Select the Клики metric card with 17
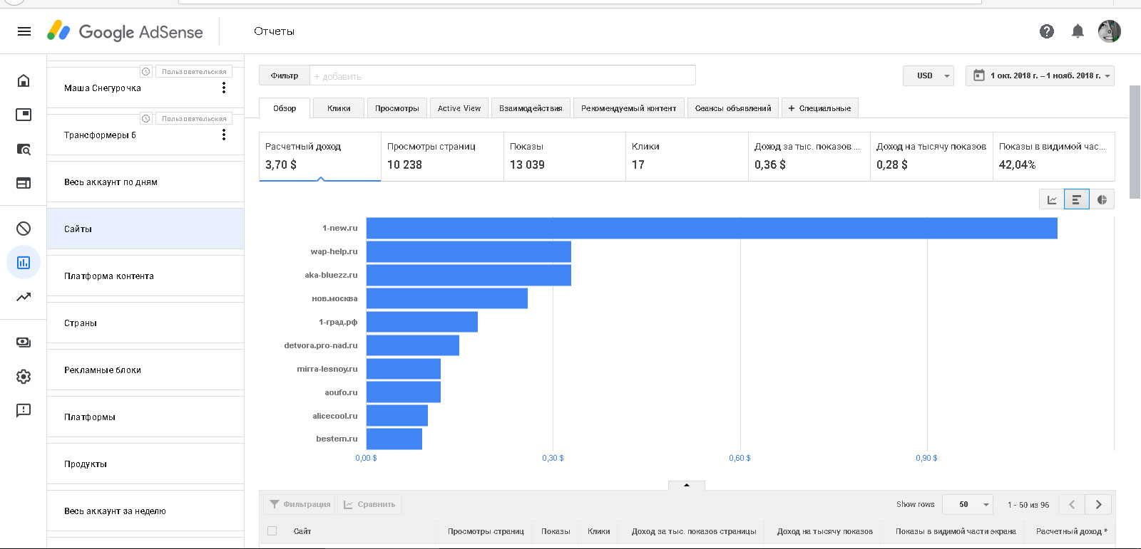 point(687,157)
